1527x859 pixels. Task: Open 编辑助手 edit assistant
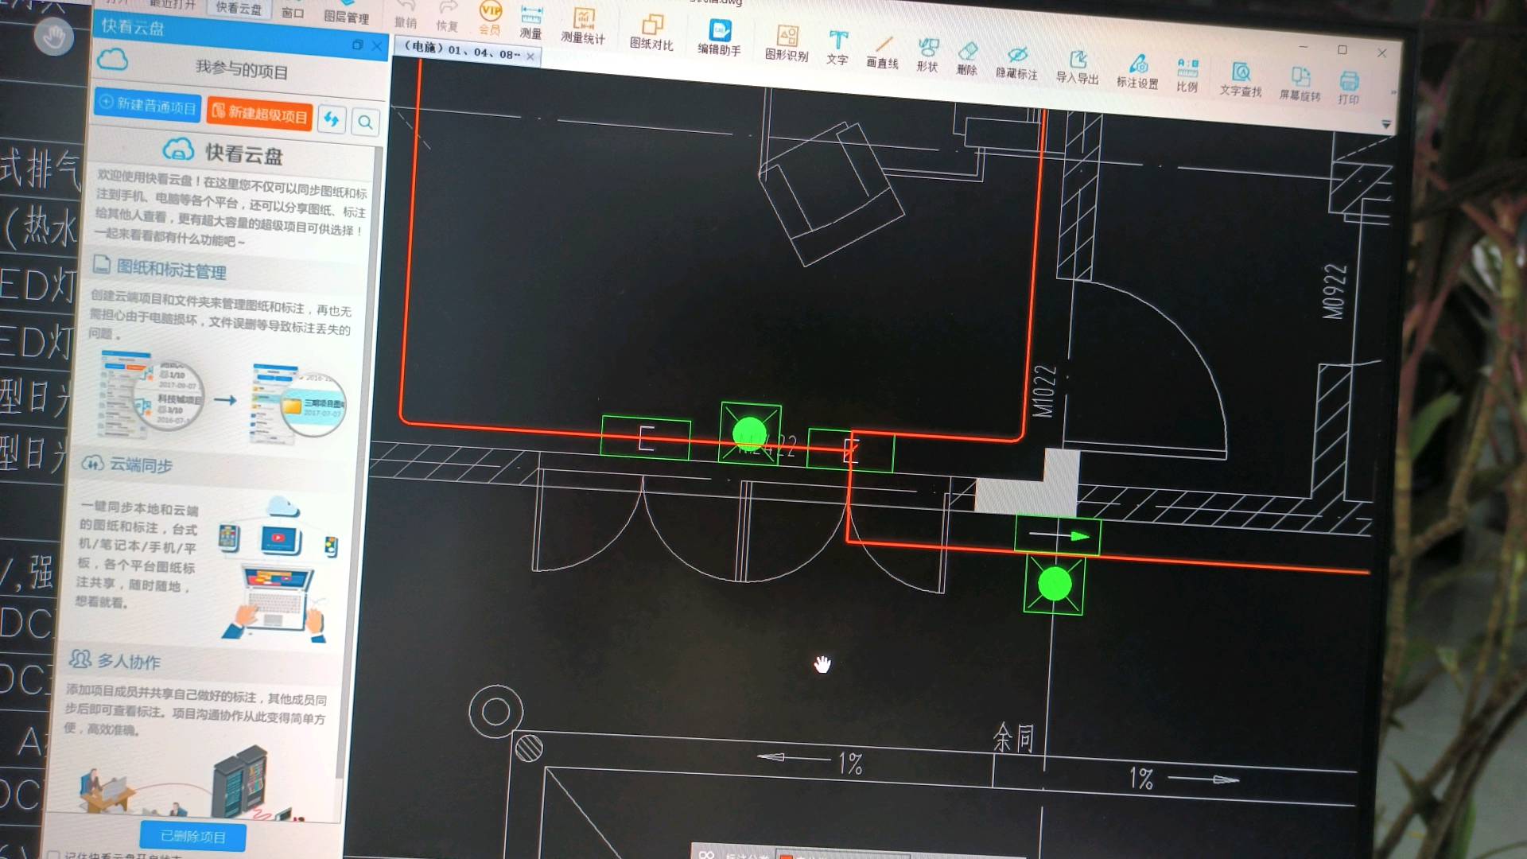coord(719,38)
